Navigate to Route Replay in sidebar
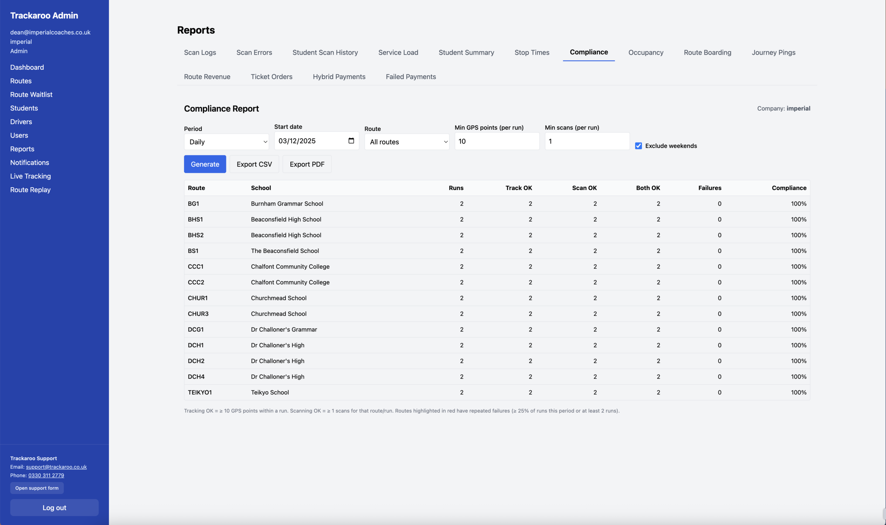Image resolution: width=886 pixels, height=525 pixels. (30, 190)
